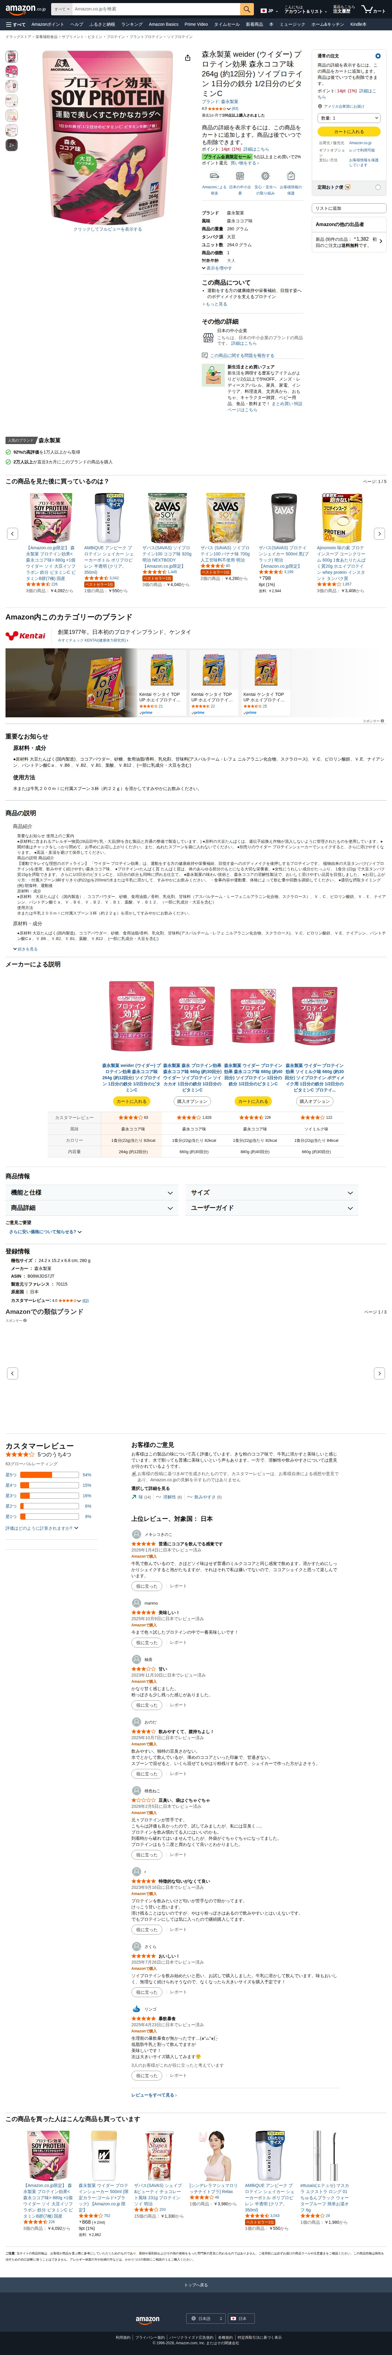Viewport: 392px width, 2355px height.
Task: Click the share icon beside product image
Action: point(187,58)
